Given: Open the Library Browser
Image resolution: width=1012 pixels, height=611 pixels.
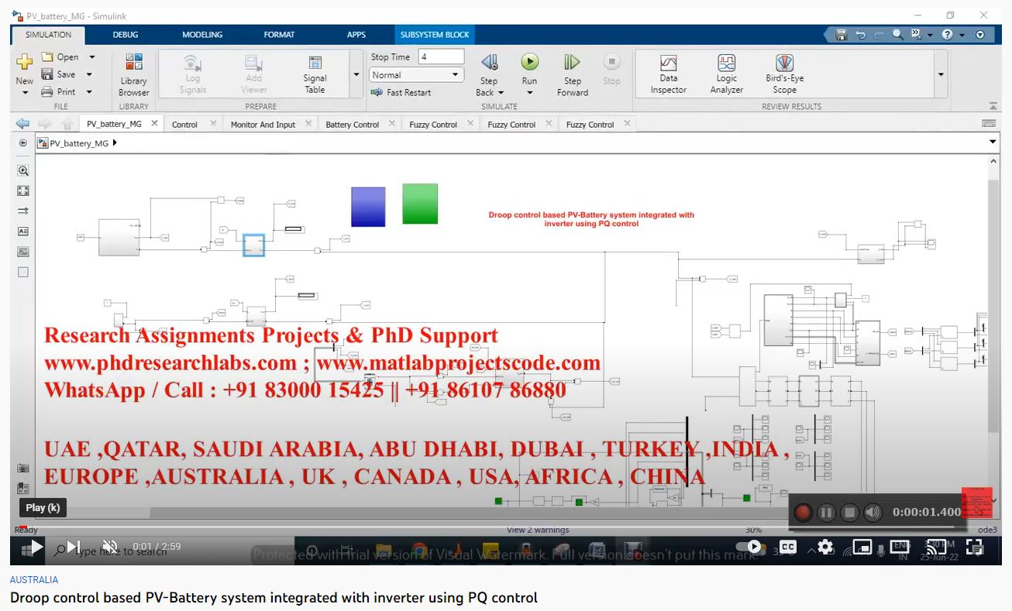Looking at the screenshot, I should pyautogui.click(x=133, y=74).
